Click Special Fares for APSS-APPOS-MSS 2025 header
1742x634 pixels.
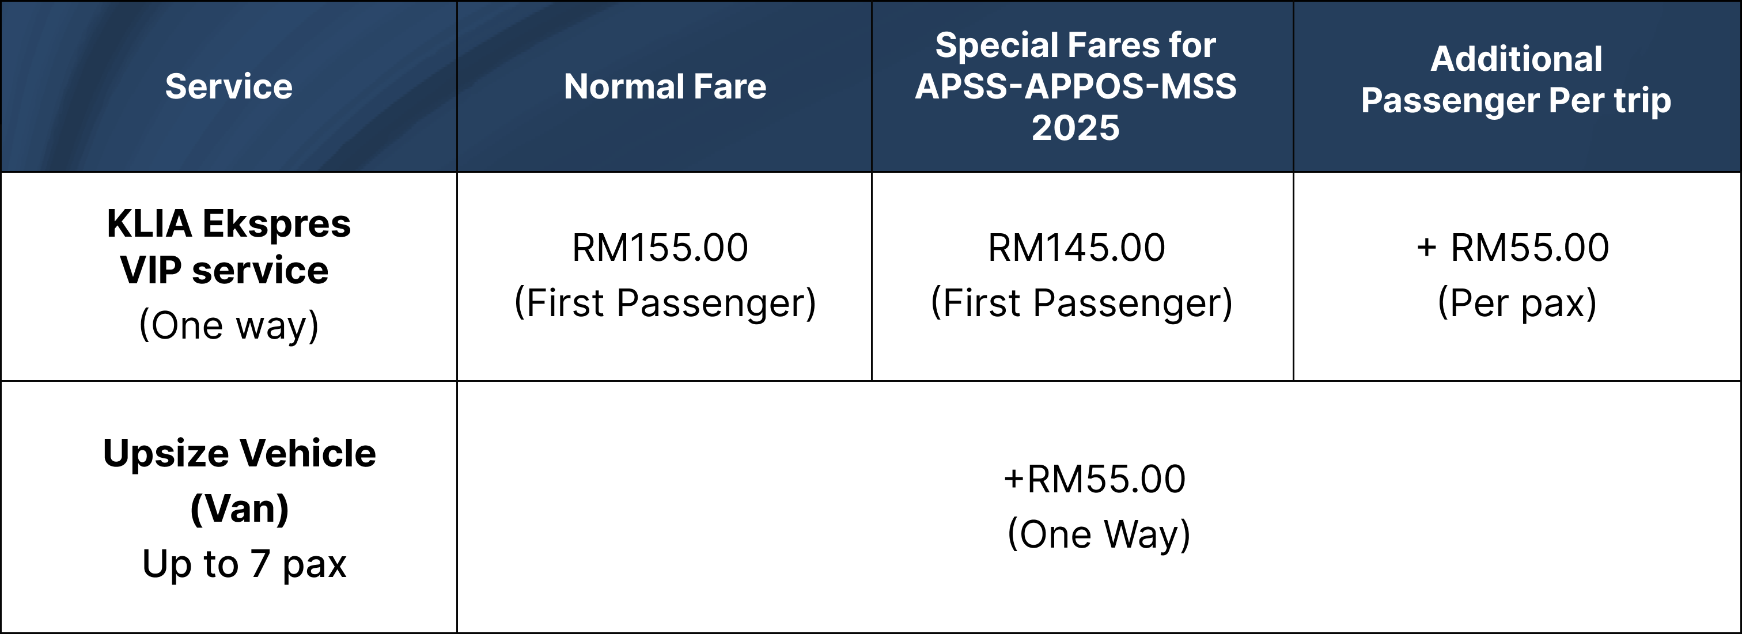1076,86
